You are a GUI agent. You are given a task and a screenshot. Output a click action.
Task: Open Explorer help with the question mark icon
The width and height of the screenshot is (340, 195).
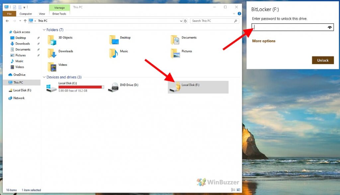click(x=239, y=14)
